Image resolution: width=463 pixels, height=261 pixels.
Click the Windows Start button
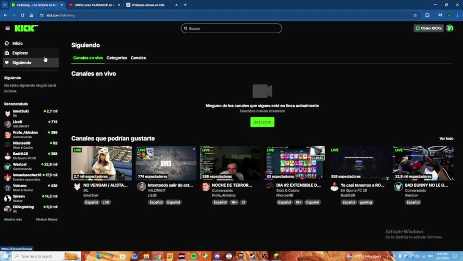(x=5, y=256)
